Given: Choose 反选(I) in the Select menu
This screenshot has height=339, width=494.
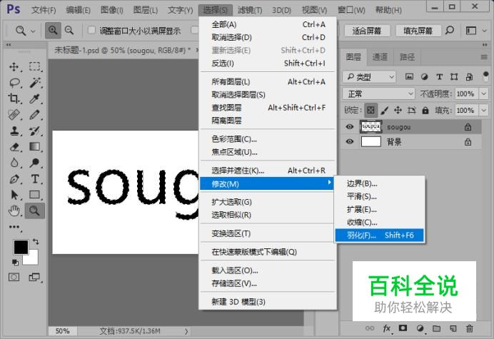Looking at the screenshot, I should pyautogui.click(x=268, y=64).
